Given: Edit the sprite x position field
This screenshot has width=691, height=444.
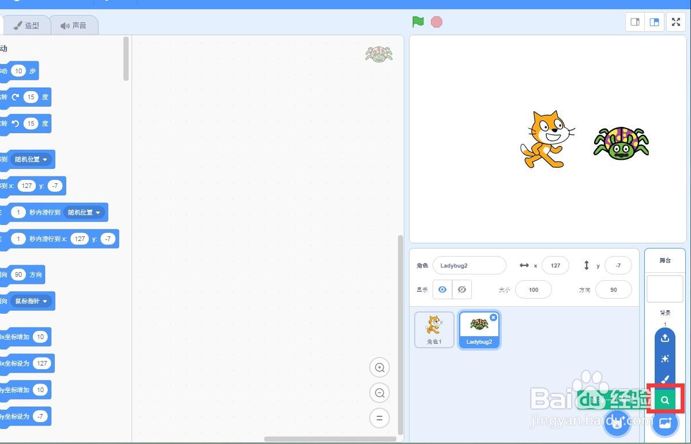Looking at the screenshot, I should click(555, 266).
